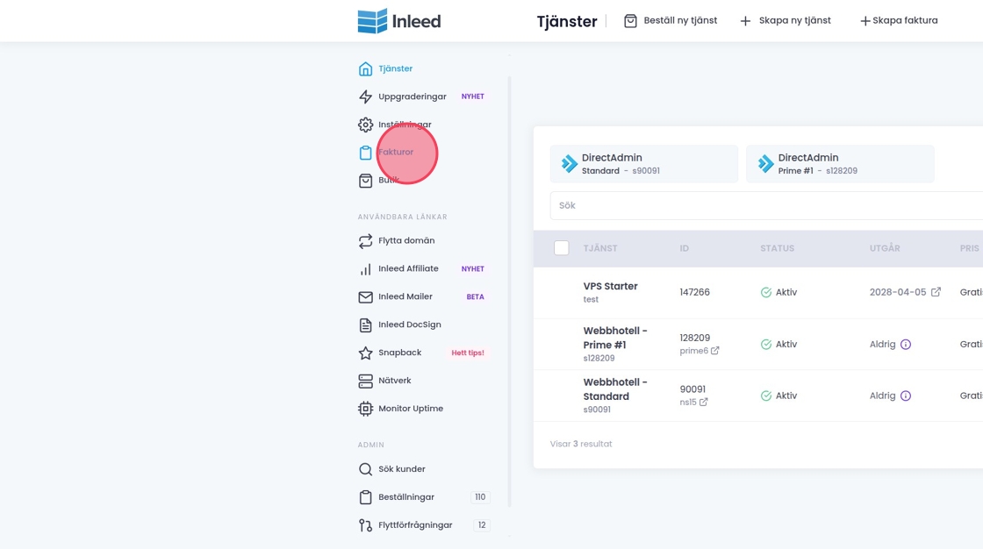Screen dimensions: 983x549
Task: Click the Sök search field
Action: pos(764,205)
